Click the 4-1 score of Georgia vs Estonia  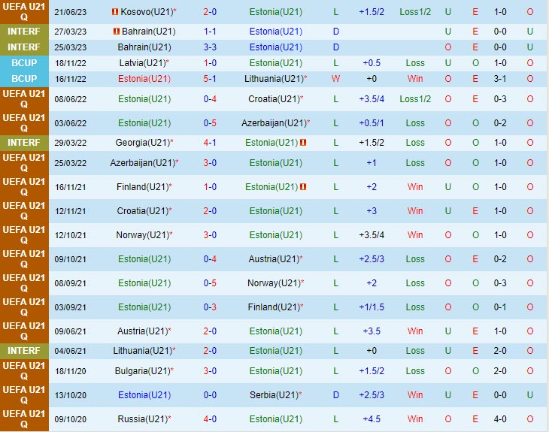(x=210, y=143)
